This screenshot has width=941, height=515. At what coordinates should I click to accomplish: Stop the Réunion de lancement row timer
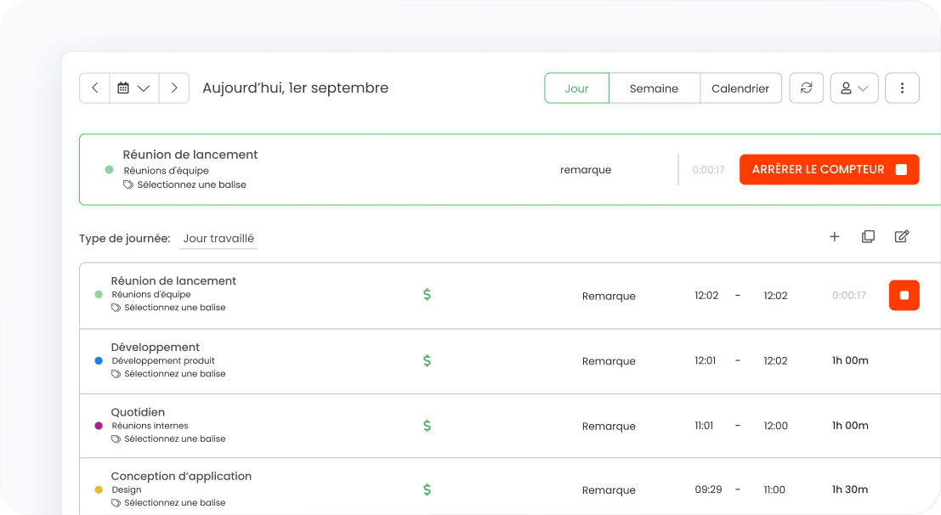pos(904,295)
